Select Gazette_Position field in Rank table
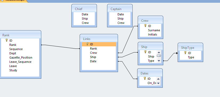Viewport: 220px width, 97px height. (21, 58)
